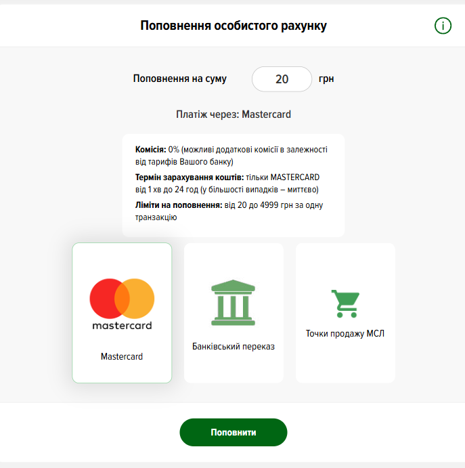This screenshot has width=465, height=468.
Task: Submit with the green 'Поповнити' button
Action: 234,432
